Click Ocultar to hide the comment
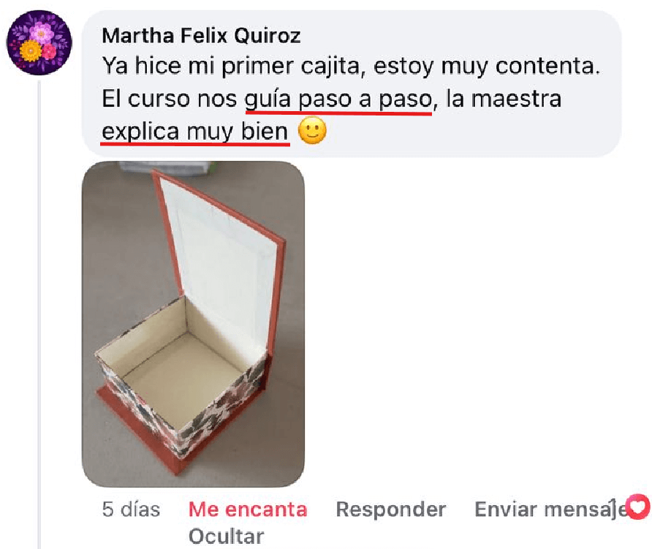Image resolution: width=652 pixels, height=549 pixels. pos(226,537)
